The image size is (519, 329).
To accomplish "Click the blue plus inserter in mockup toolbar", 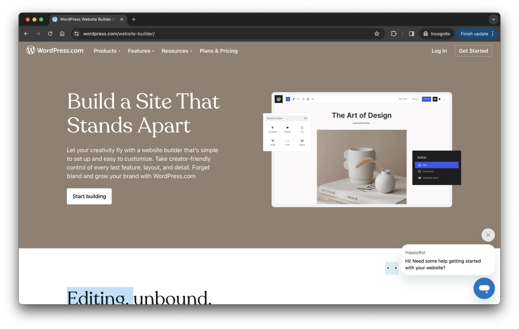I will [x=288, y=99].
